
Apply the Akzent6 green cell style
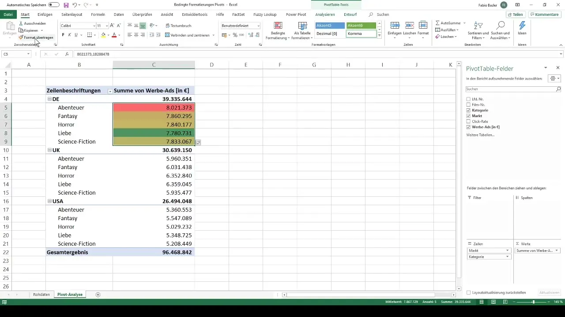(x=361, y=26)
